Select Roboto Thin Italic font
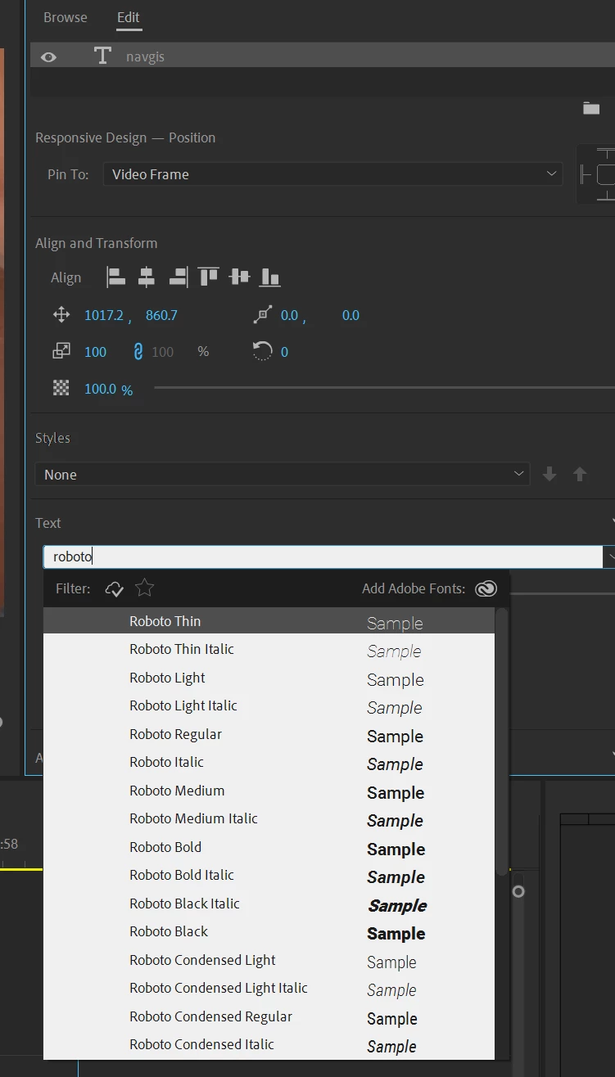 [x=269, y=649]
